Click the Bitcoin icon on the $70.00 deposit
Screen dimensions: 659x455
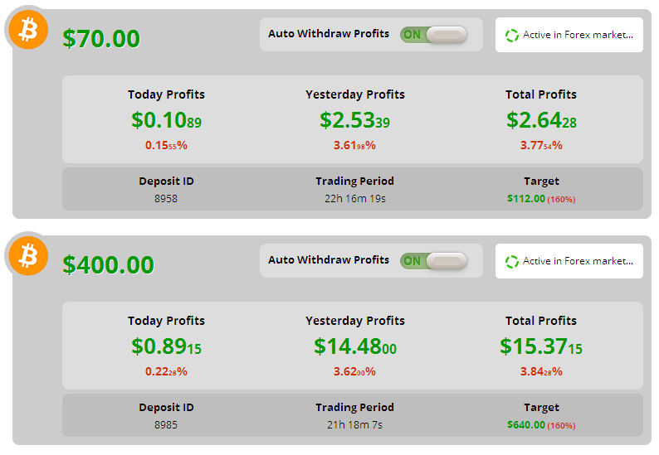point(28,30)
